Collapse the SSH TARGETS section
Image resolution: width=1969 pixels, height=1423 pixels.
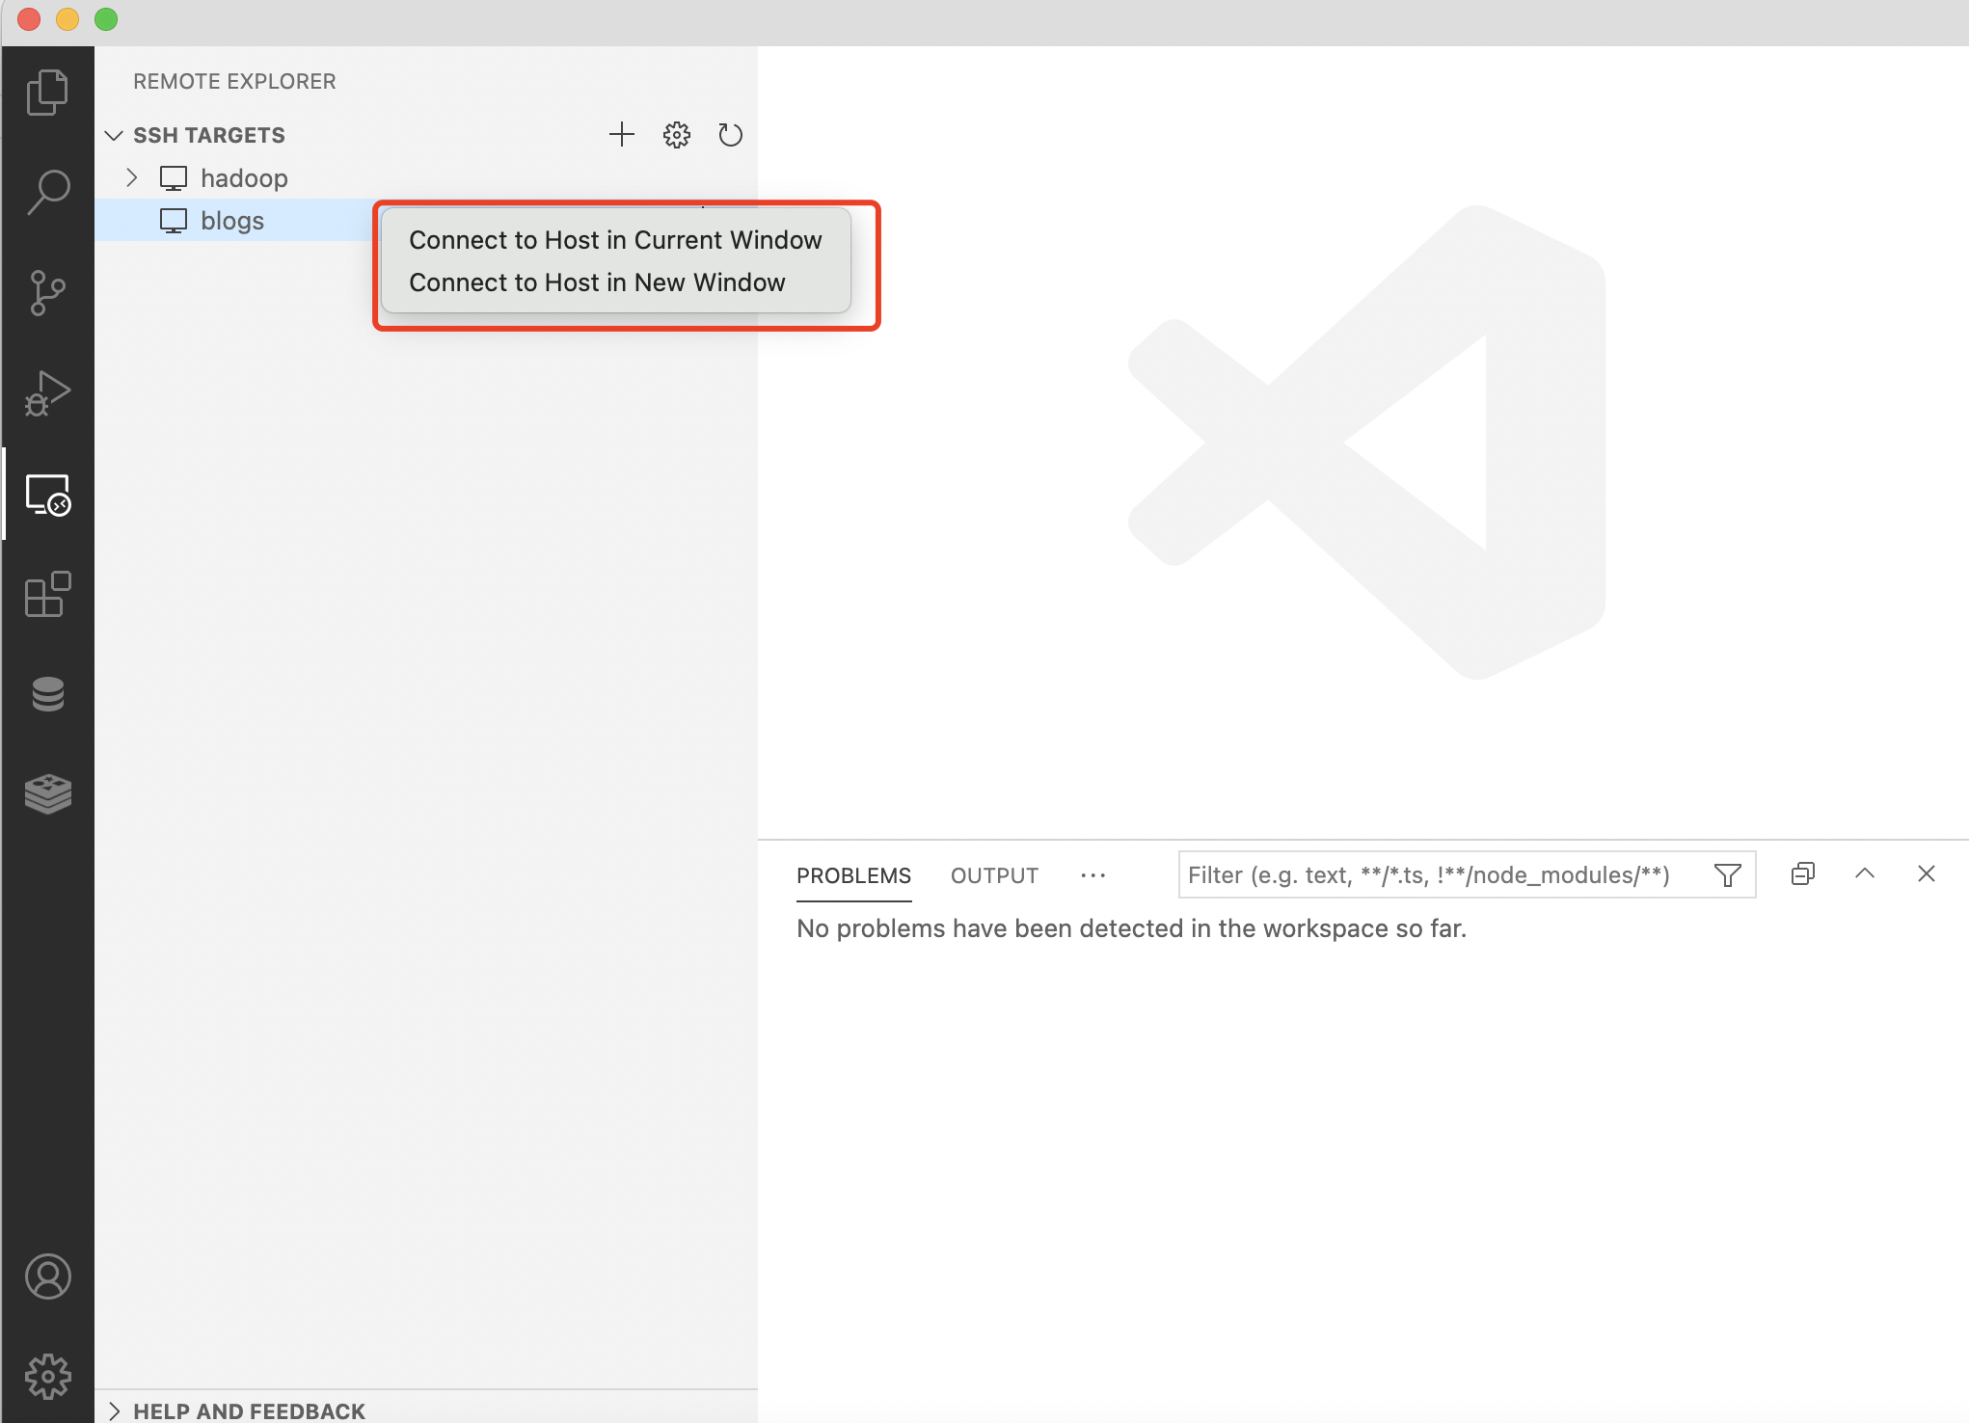pyautogui.click(x=114, y=135)
